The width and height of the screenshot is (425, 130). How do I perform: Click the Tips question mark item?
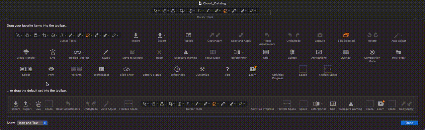[227, 71]
